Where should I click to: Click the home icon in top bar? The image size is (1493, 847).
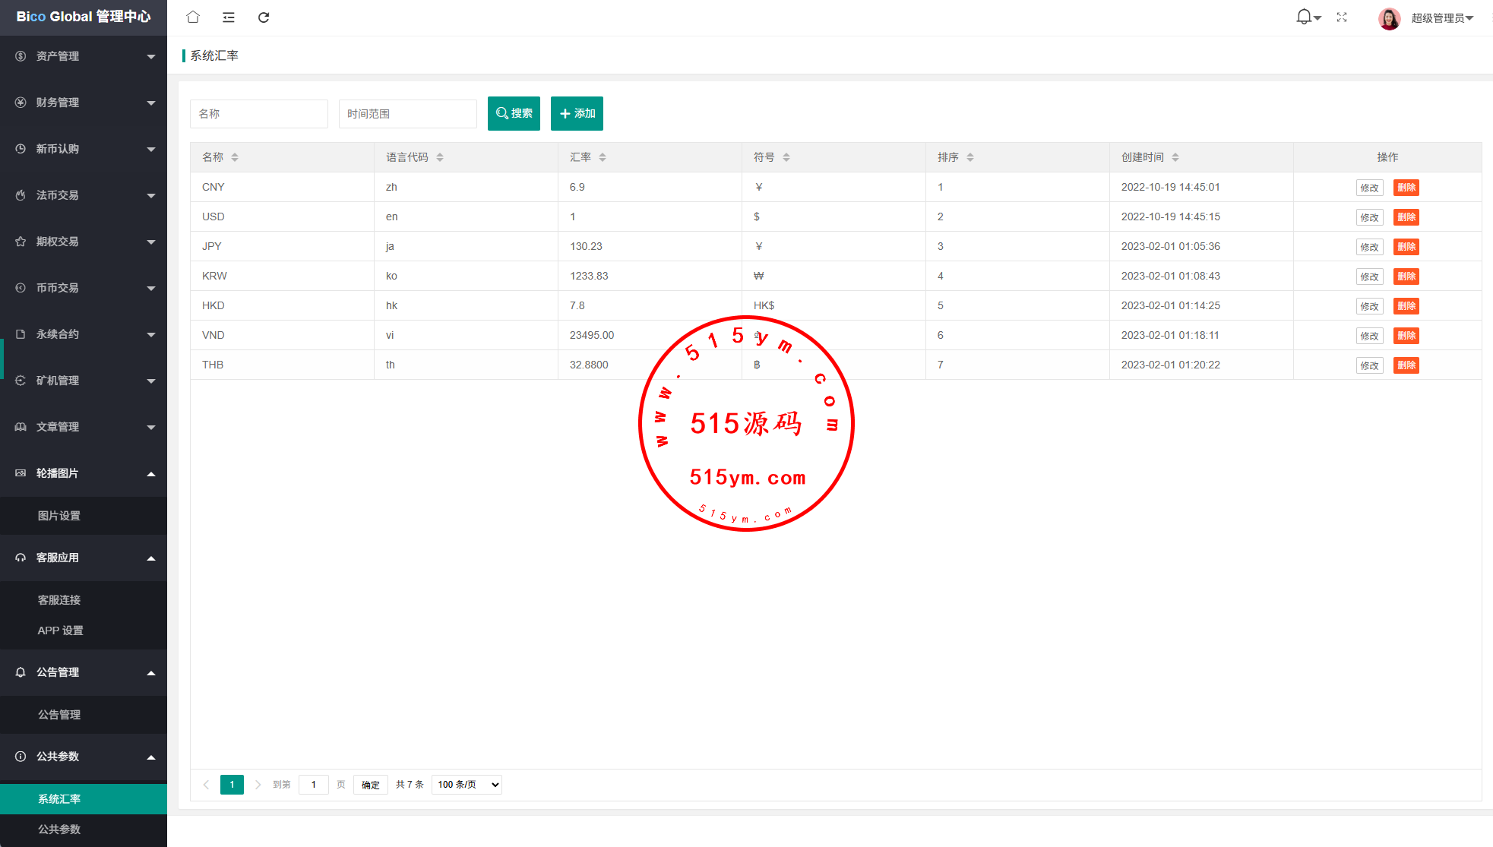(193, 17)
